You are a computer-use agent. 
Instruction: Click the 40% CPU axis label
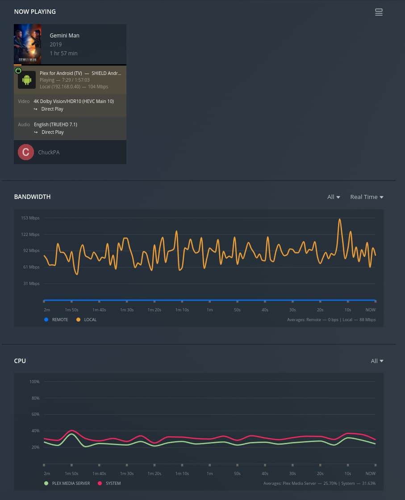(x=35, y=431)
